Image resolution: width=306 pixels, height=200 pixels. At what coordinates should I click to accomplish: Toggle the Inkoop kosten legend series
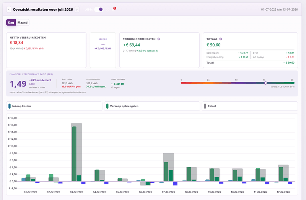(x=54, y=106)
